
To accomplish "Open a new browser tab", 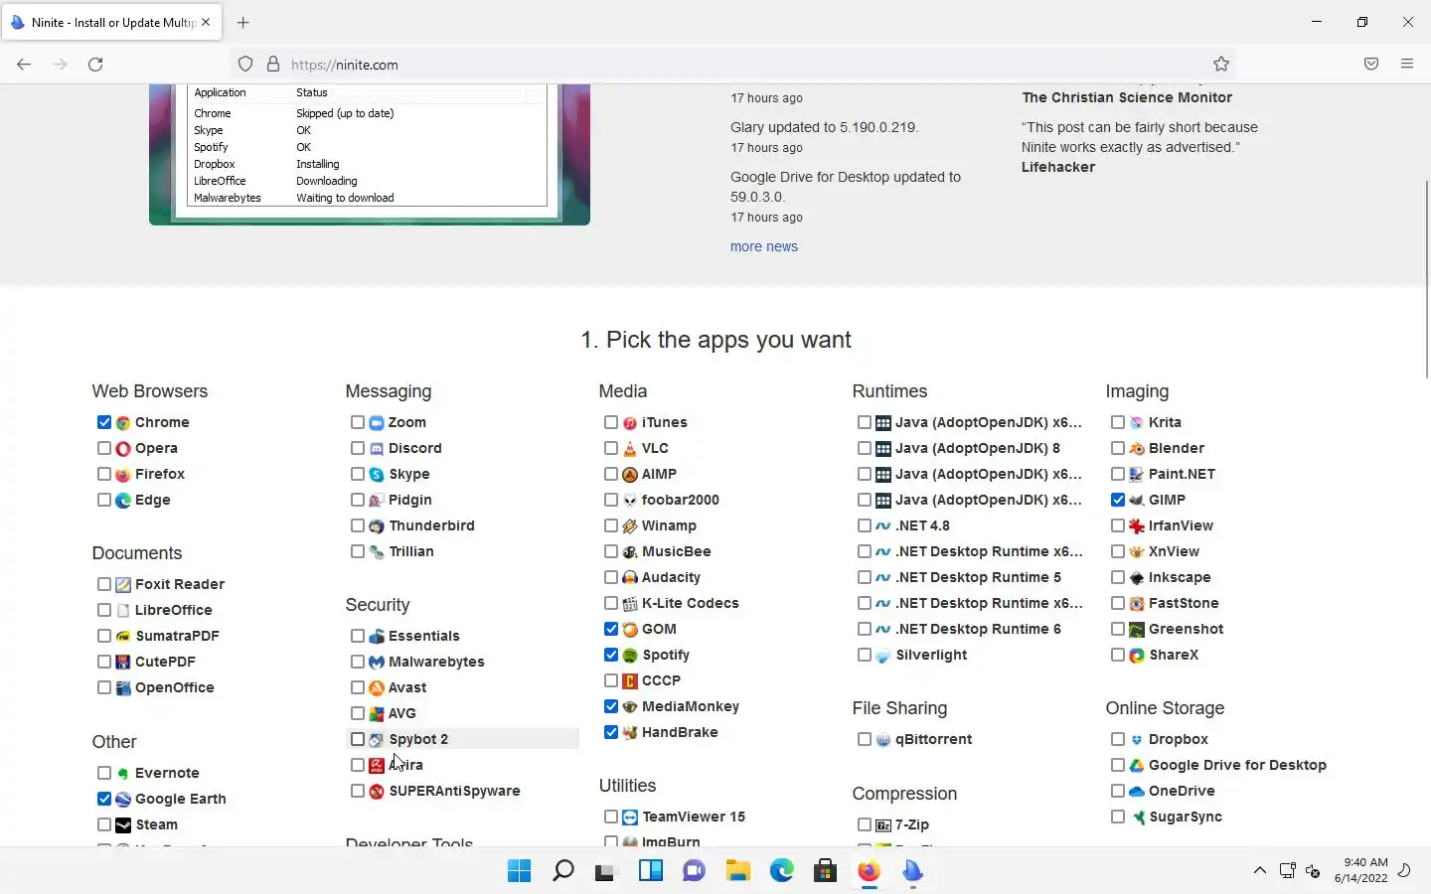I will [243, 22].
